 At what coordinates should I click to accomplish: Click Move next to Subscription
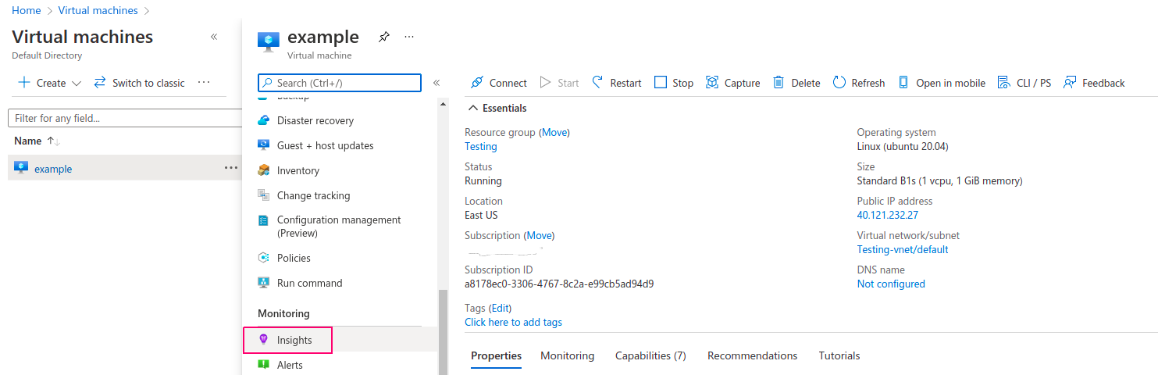pos(539,235)
